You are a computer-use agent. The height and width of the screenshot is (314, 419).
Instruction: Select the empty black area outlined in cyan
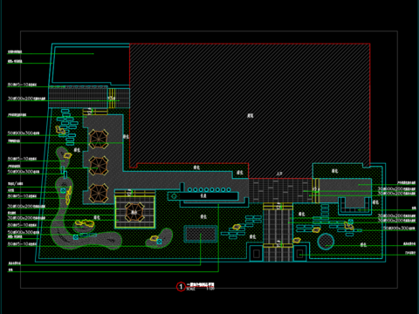point(90,65)
